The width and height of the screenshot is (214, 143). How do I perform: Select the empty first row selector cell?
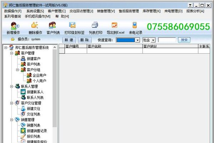62,51
